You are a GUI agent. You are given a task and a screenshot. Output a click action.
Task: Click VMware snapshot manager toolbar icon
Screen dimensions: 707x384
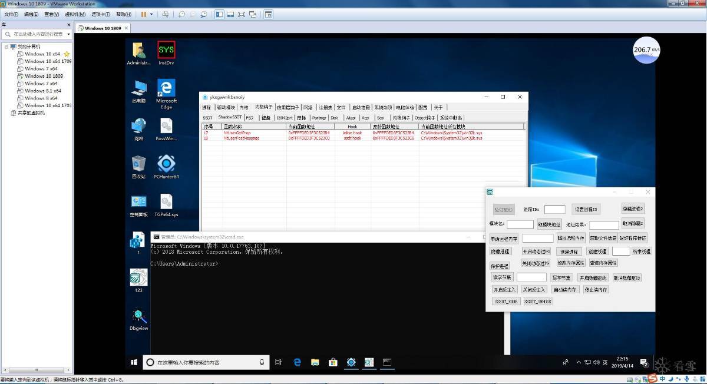[203, 14]
